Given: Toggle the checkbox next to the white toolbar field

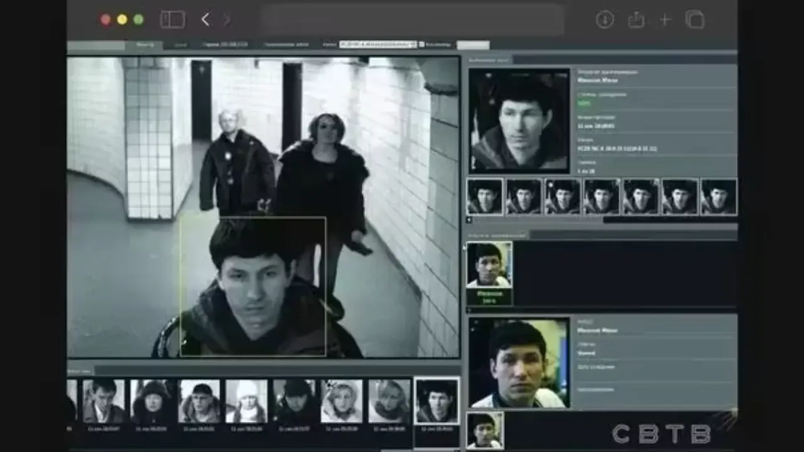Looking at the screenshot, I should (422, 45).
